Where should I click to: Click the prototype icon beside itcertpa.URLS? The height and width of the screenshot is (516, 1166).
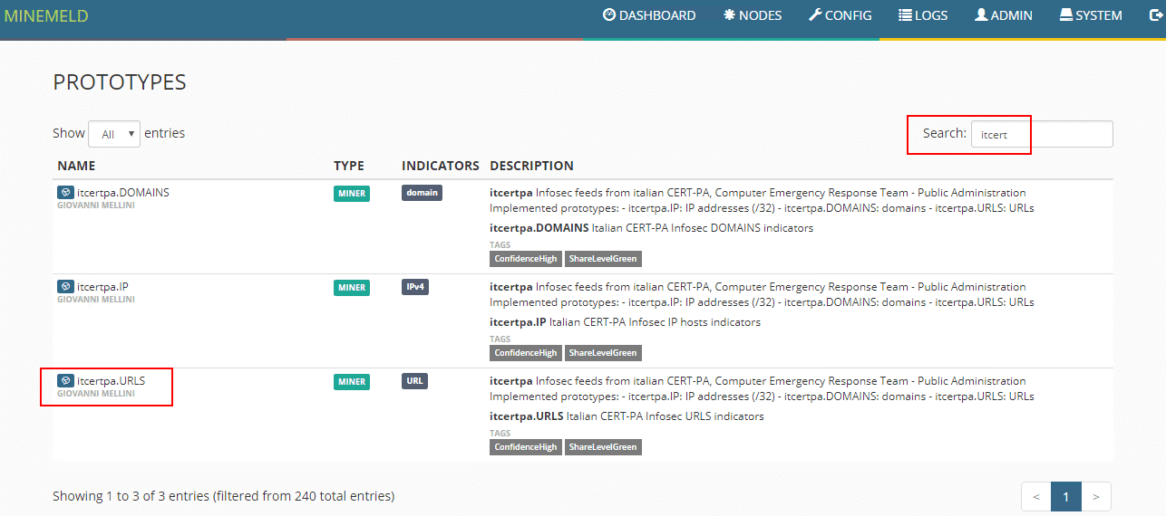point(65,381)
